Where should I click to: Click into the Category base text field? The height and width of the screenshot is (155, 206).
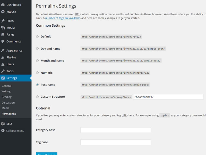[x=116, y=130]
